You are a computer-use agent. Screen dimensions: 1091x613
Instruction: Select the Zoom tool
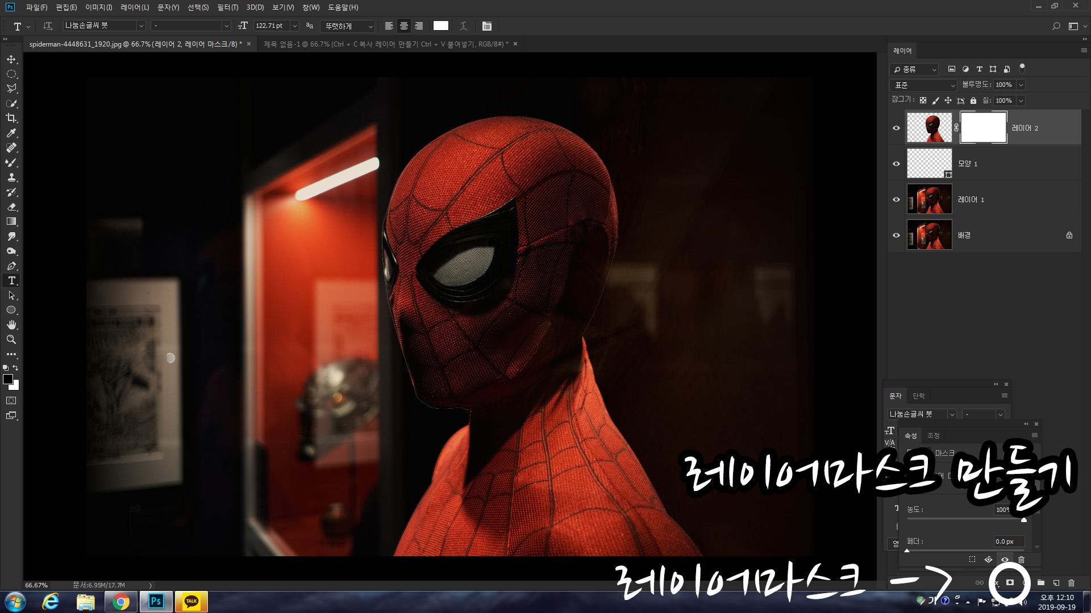pyautogui.click(x=11, y=339)
